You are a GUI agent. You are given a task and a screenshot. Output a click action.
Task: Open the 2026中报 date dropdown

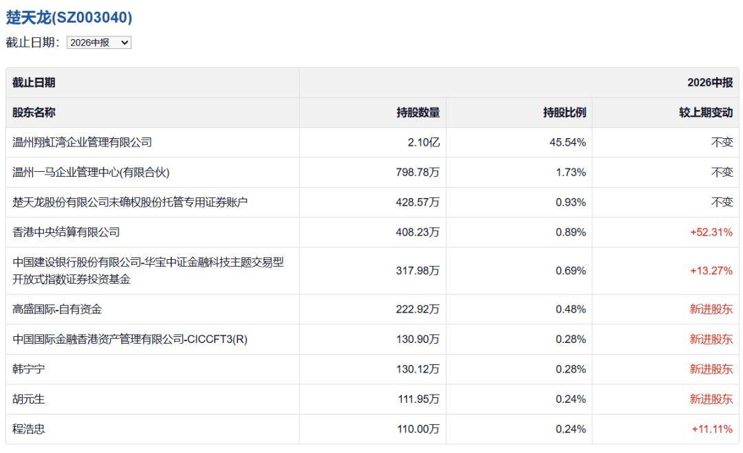98,43
